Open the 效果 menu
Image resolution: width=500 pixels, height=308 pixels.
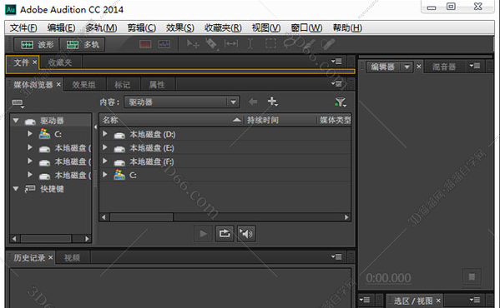(179, 28)
